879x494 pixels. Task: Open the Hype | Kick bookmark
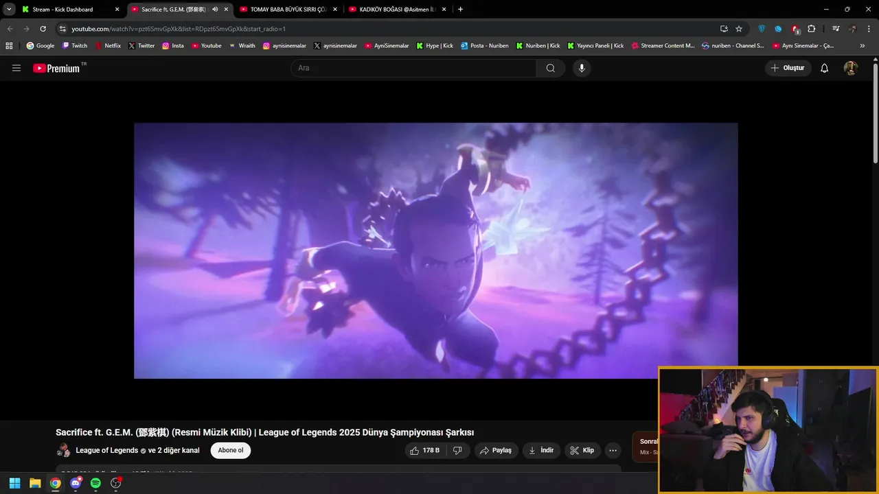[435, 45]
